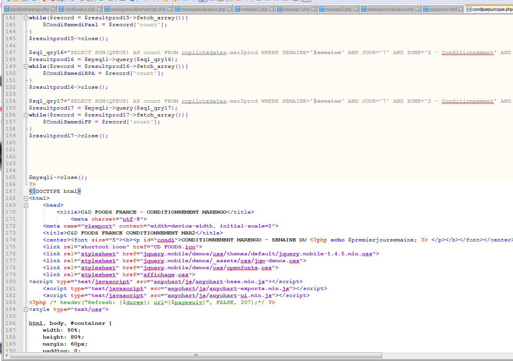513x361 pixels.
Task: Fold the while loop on line 156
Action: [x=26, y=115]
